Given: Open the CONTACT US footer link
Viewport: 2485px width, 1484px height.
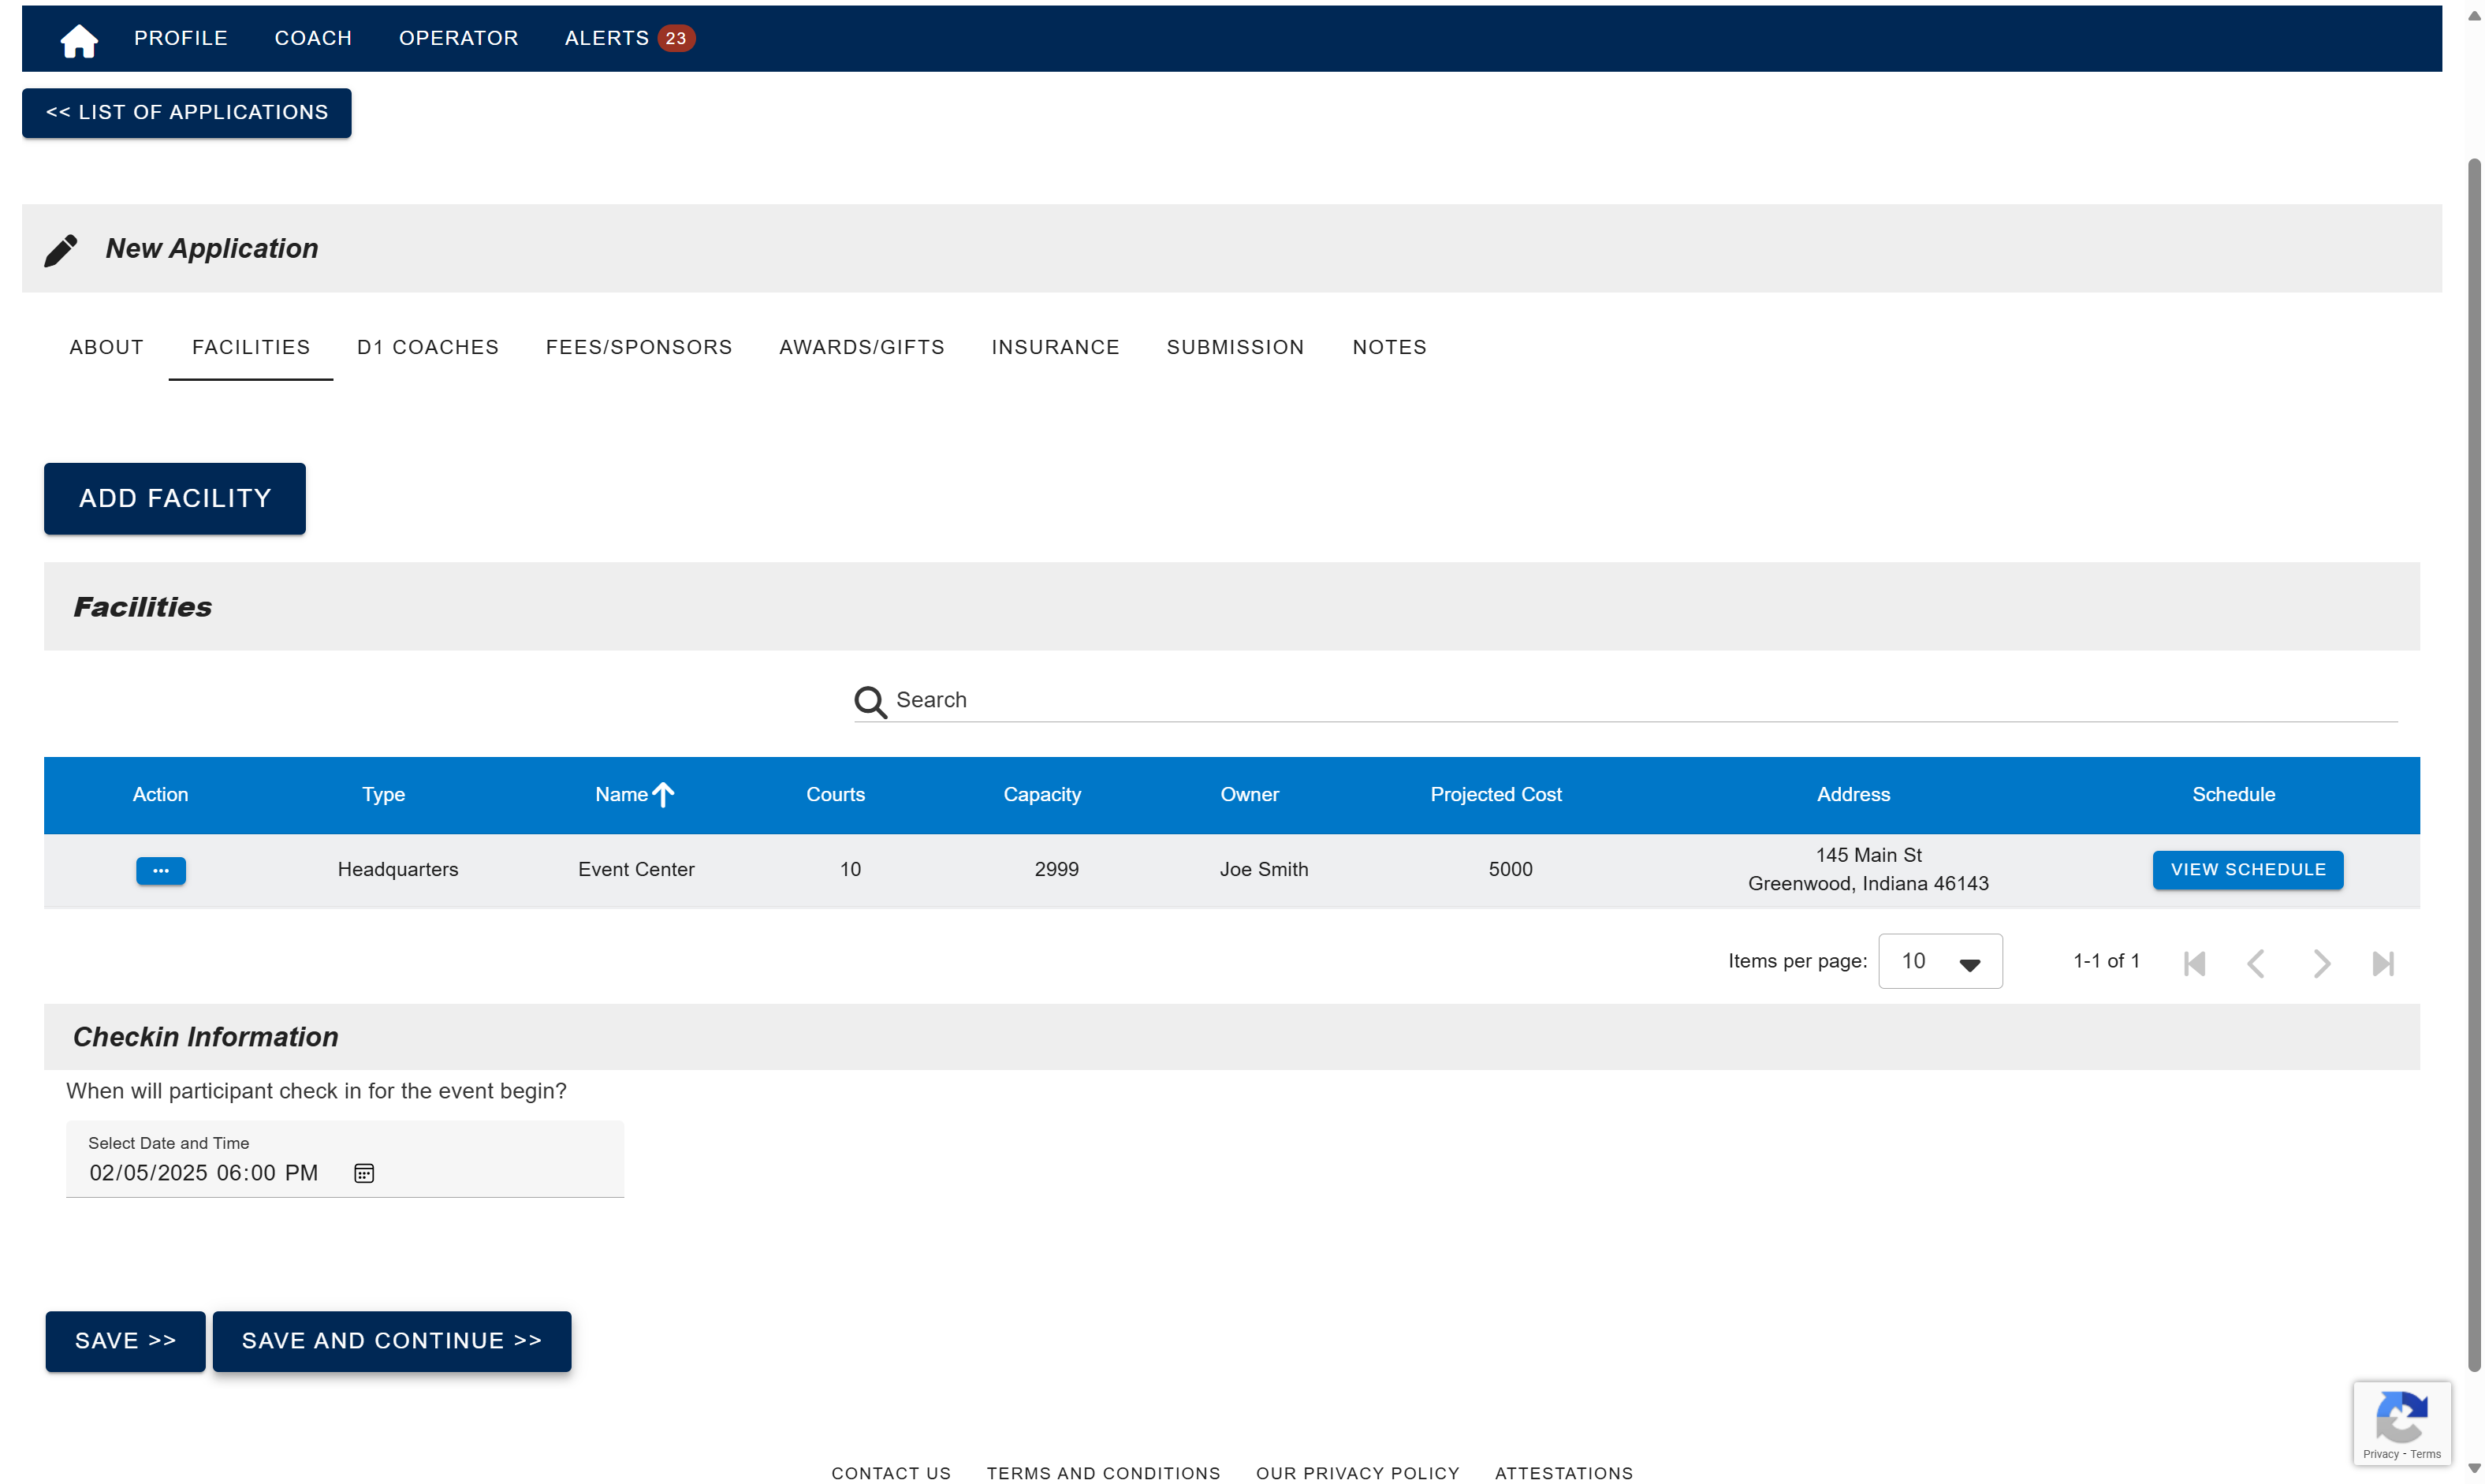Looking at the screenshot, I should [891, 1473].
